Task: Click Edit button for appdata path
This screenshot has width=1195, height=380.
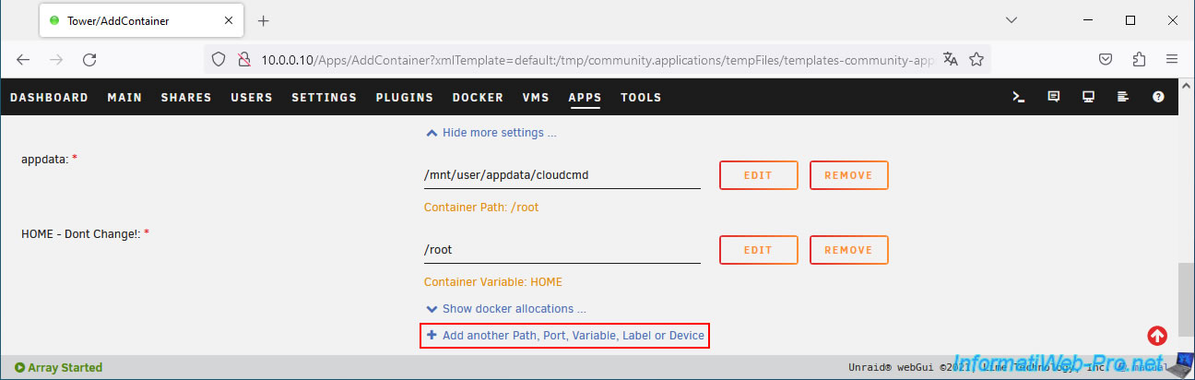Action: (x=758, y=175)
